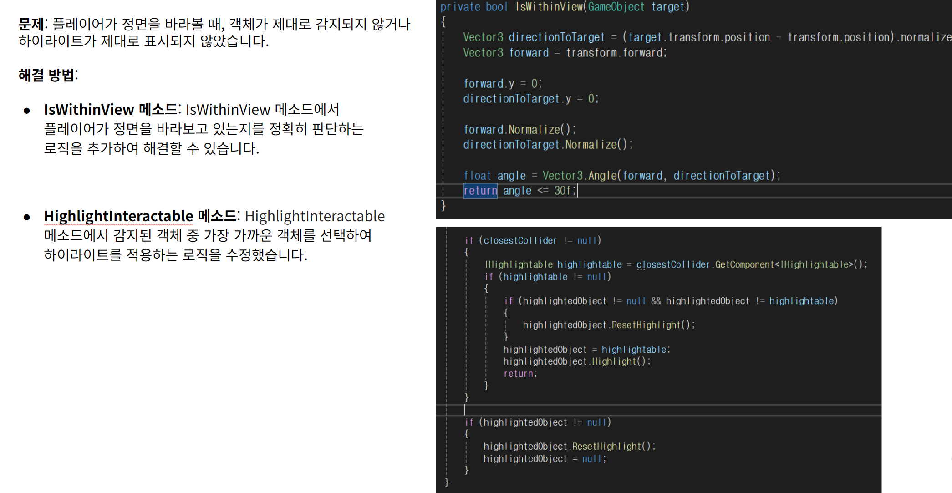The width and height of the screenshot is (952, 493).
Task: Click the 'Vector3 forward = transform.forward;' line
Action: (x=565, y=53)
